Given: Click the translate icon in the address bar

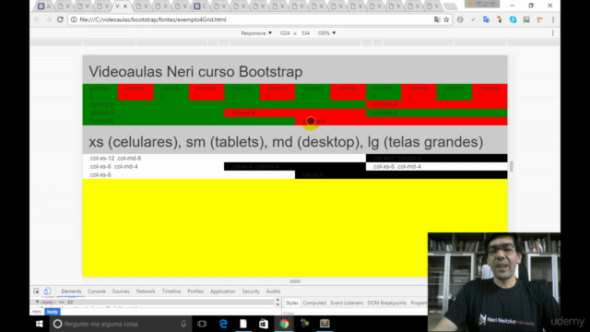Looking at the screenshot, I should (436, 19).
